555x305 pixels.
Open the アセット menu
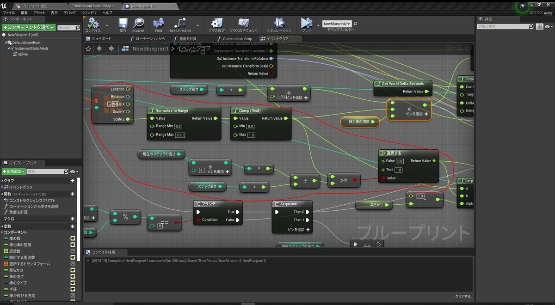pyautogui.click(x=39, y=12)
